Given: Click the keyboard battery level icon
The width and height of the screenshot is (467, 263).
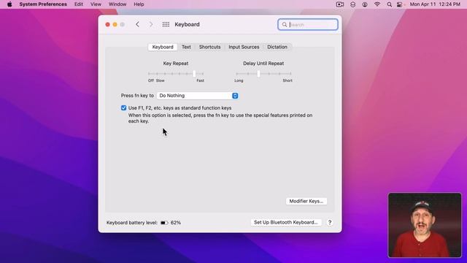Looking at the screenshot, I should pos(164,223).
